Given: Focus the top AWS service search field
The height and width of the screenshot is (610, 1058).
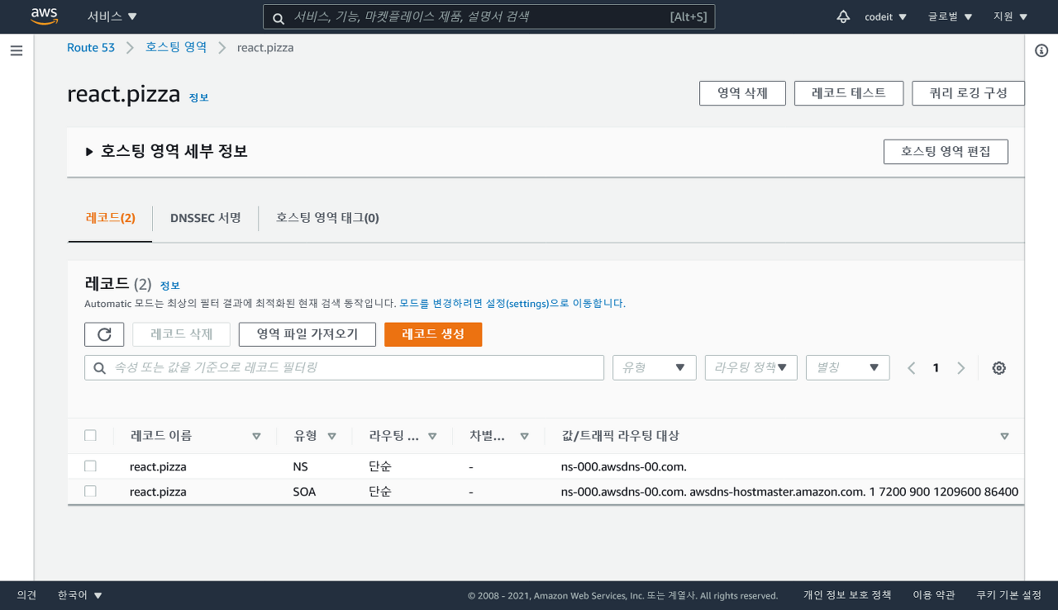Looking at the screenshot, I should click(489, 17).
